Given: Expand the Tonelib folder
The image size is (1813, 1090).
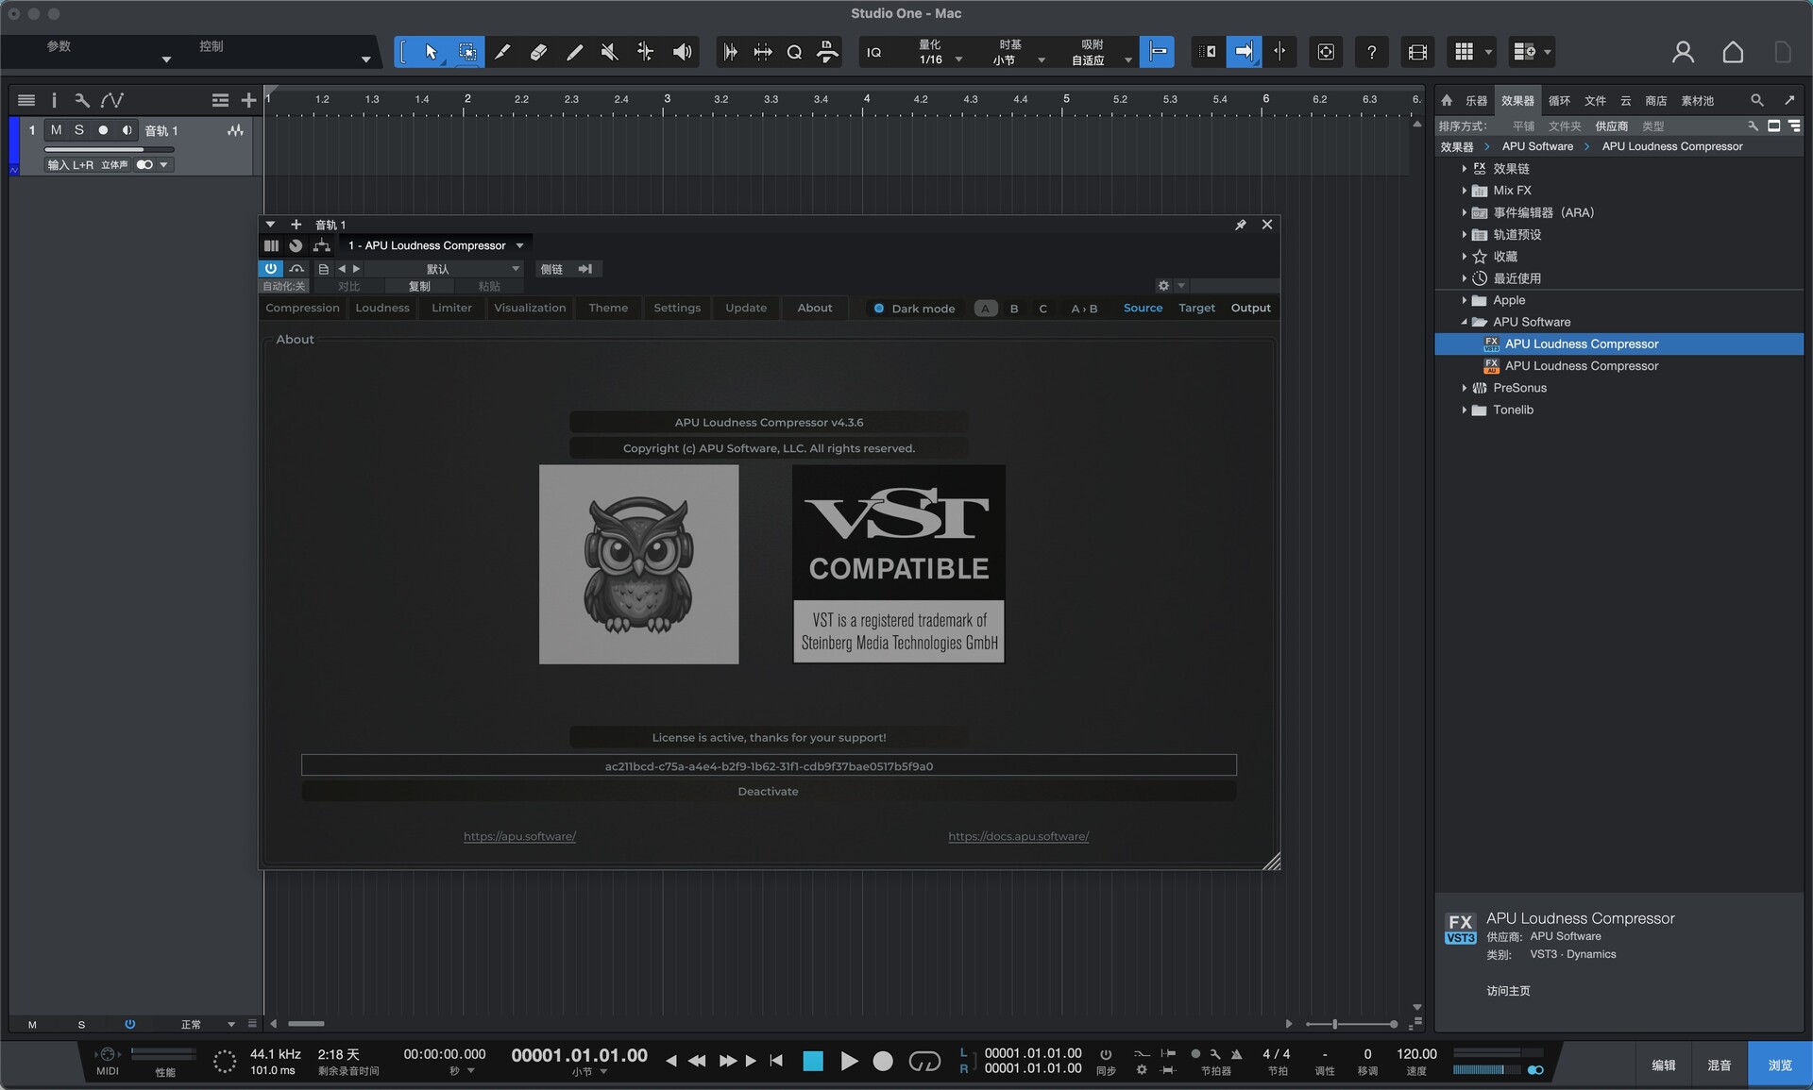Looking at the screenshot, I should pyautogui.click(x=1465, y=410).
